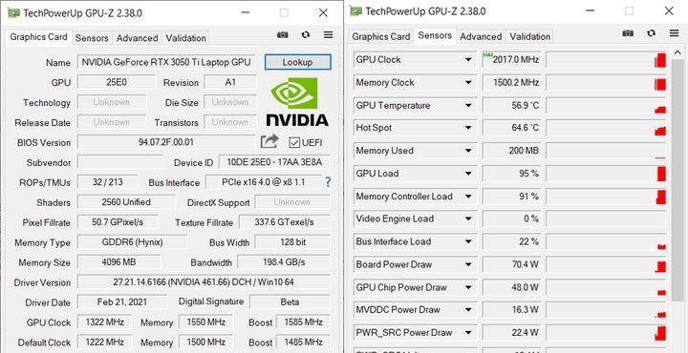Click the 128 bit Bus Width value
Viewport: 688px width, 353px height.
tap(292, 241)
